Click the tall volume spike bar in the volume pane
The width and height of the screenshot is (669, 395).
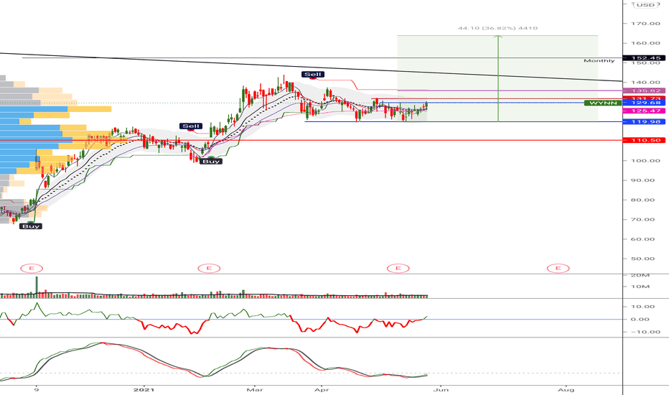tap(37, 287)
